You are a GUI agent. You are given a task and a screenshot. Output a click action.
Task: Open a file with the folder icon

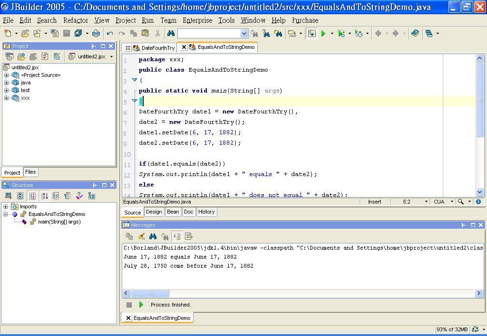click(x=25, y=33)
